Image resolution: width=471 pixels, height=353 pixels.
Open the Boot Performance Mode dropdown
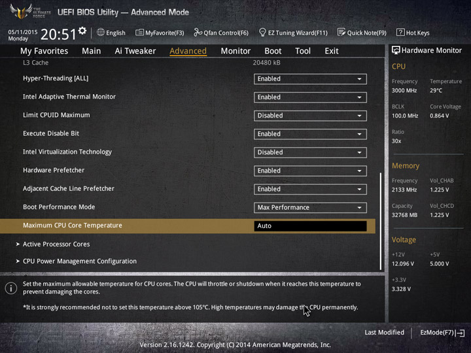[x=310, y=207]
